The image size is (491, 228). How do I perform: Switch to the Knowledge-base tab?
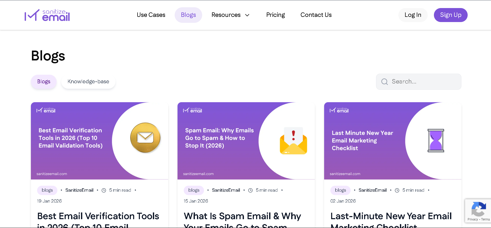[88, 82]
